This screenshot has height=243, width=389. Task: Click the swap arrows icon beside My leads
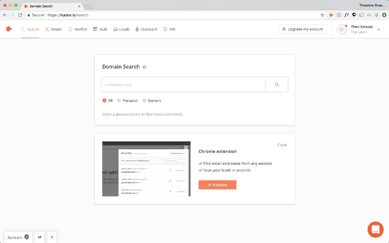coord(39,237)
